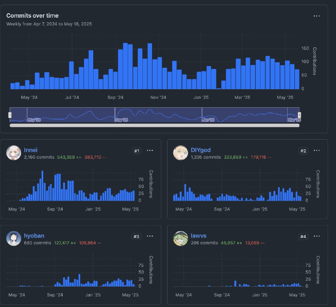Open the Commits over time options menu
The height and width of the screenshot is (307, 336).
(x=317, y=16)
